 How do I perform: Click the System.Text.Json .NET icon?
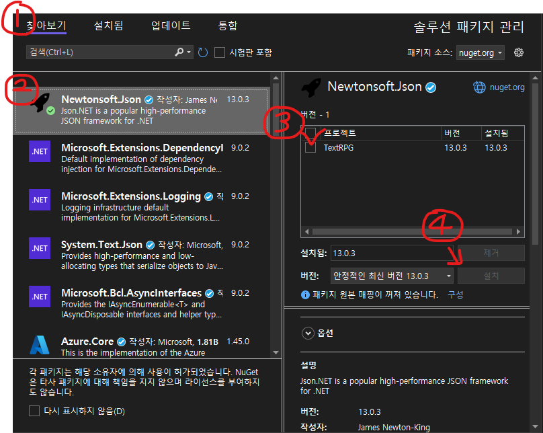(x=40, y=248)
